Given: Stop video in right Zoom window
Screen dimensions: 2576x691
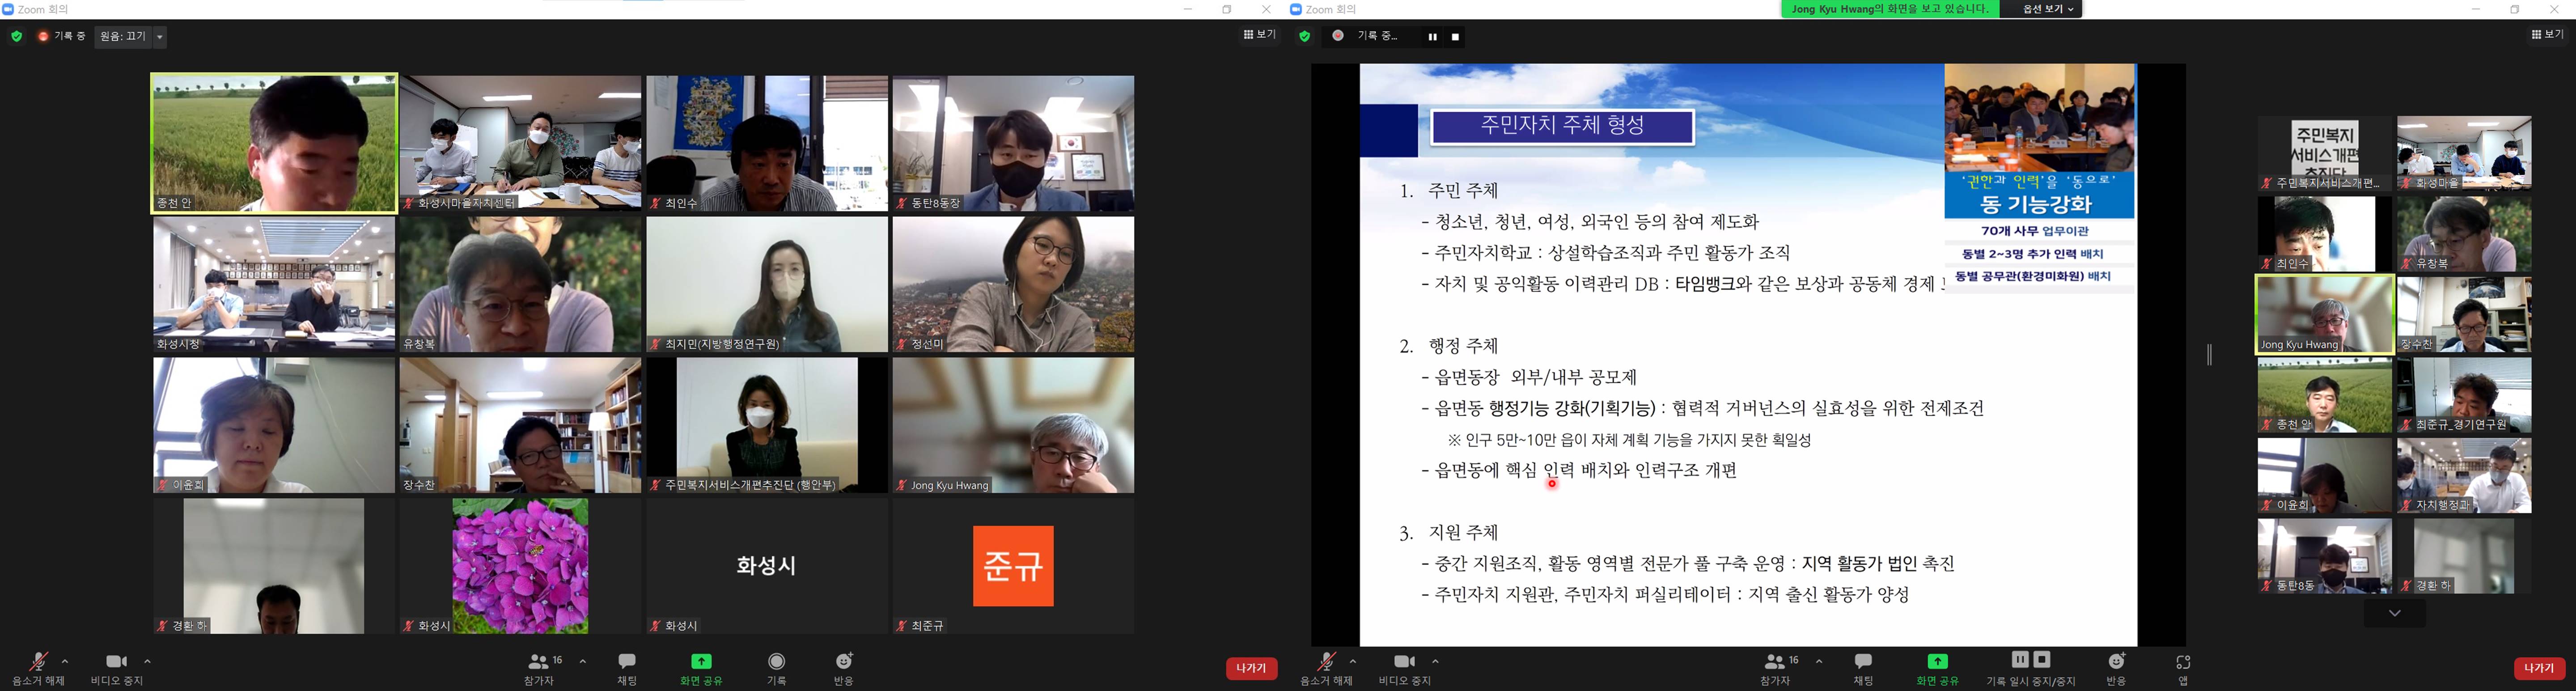Looking at the screenshot, I should click(x=1405, y=668).
